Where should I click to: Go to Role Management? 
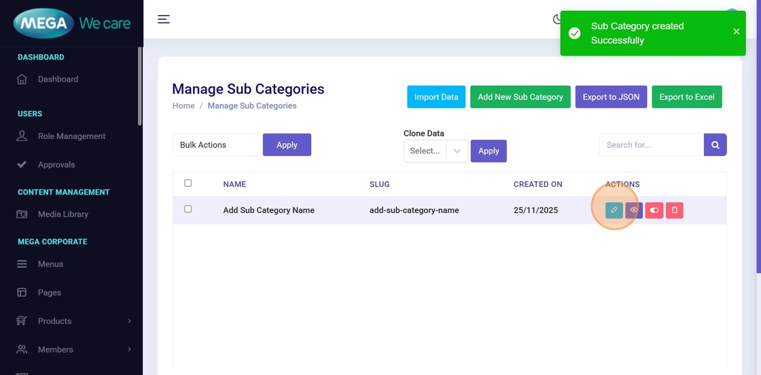click(71, 136)
